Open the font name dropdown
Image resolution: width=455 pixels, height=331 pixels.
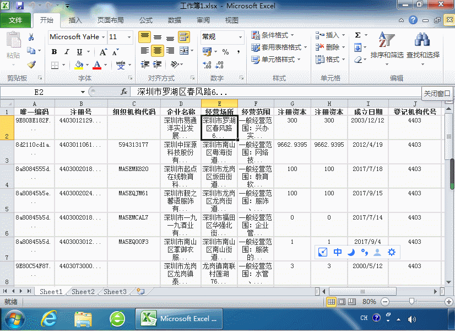103,37
